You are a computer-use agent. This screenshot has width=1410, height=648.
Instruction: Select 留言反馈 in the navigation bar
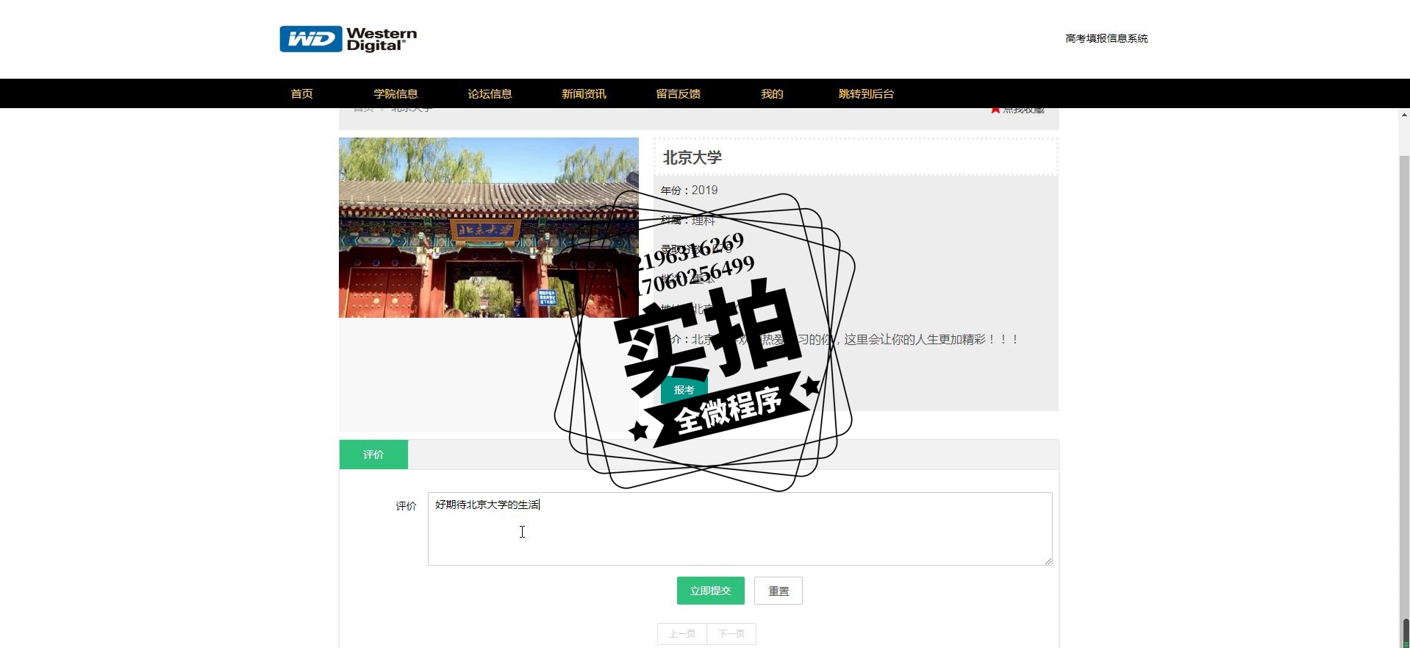tap(678, 93)
